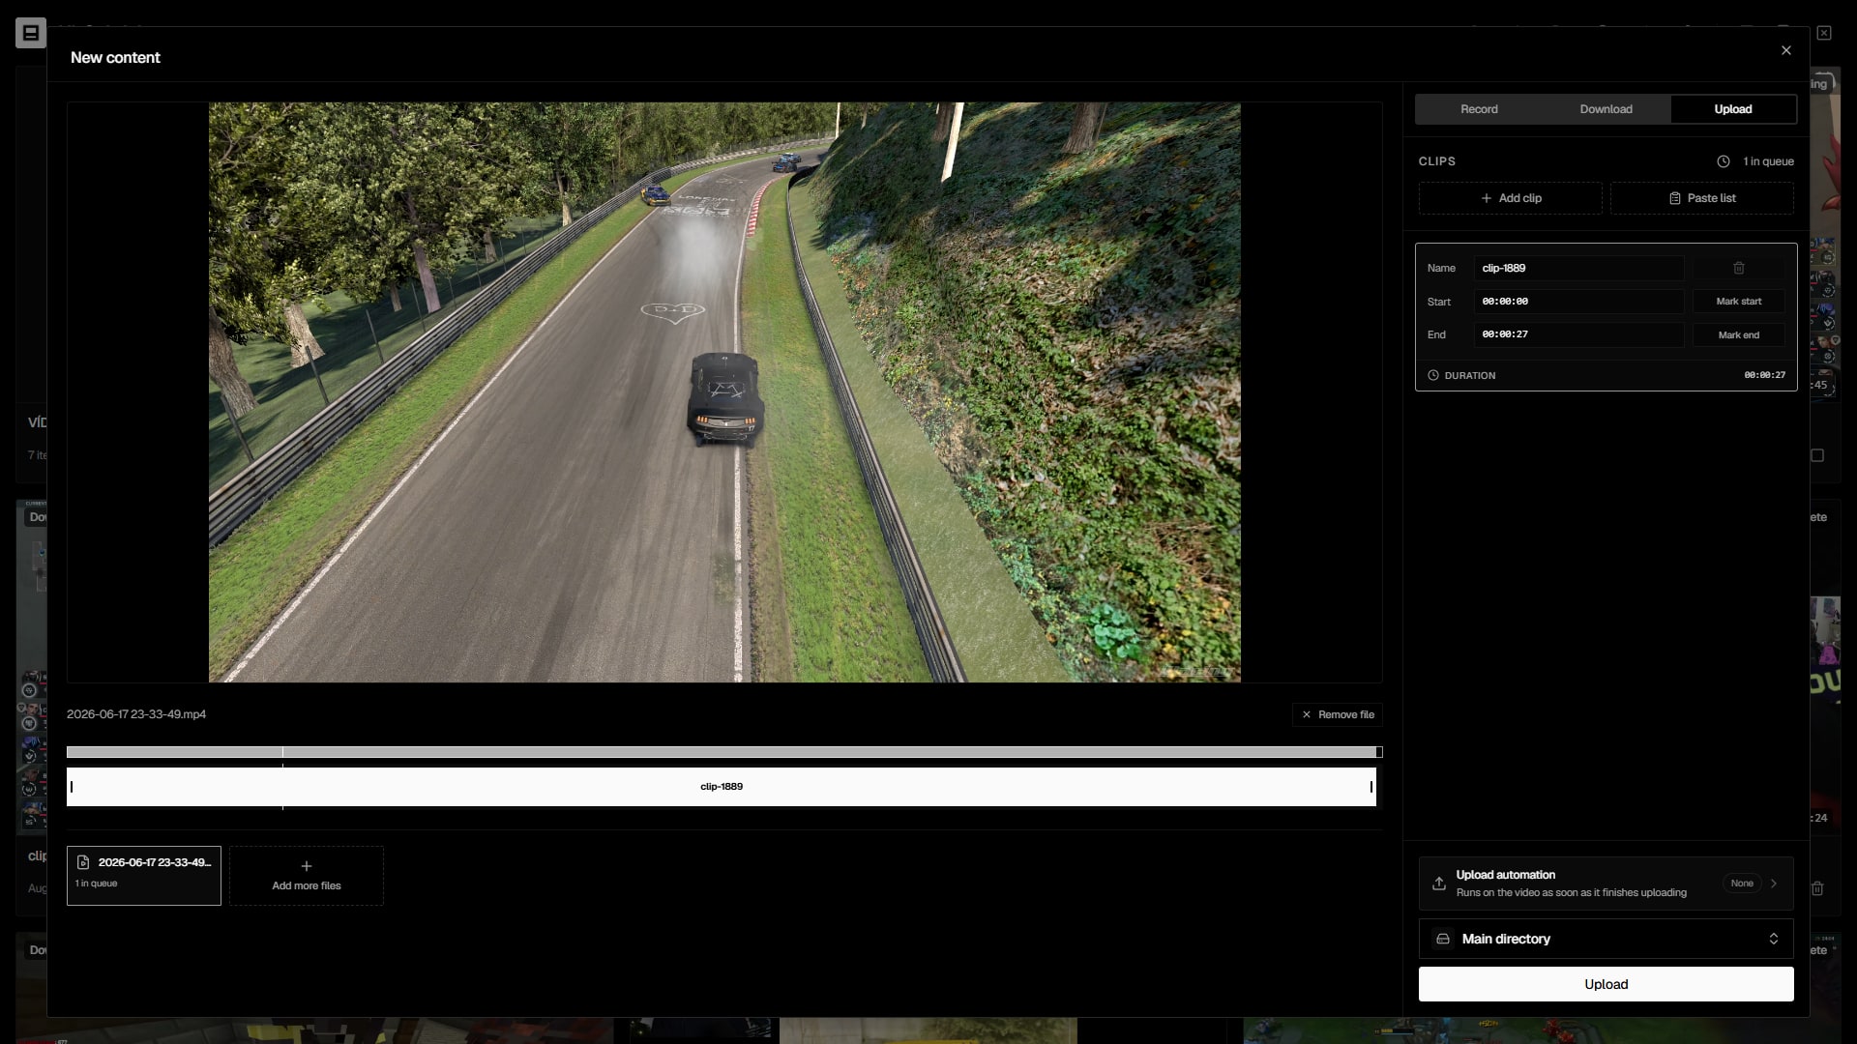The image size is (1857, 1044).
Task: Click the directory drive icon
Action: point(1442,939)
